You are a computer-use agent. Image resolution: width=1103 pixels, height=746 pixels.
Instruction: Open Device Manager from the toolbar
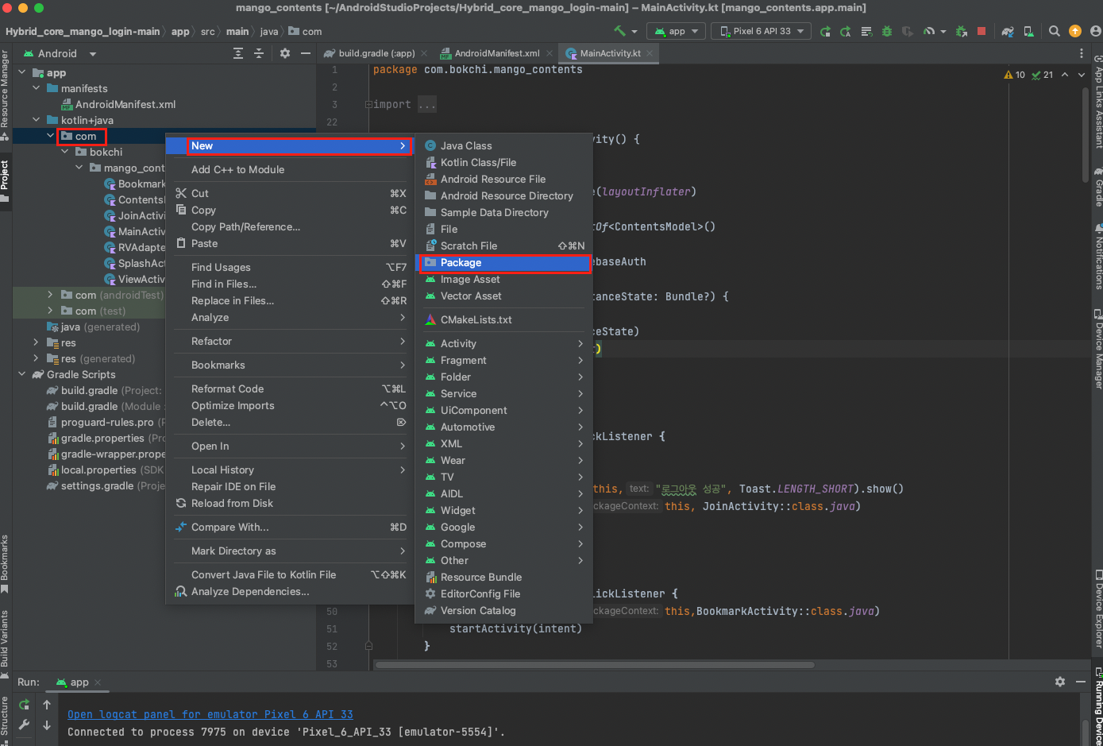coord(1028,31)
